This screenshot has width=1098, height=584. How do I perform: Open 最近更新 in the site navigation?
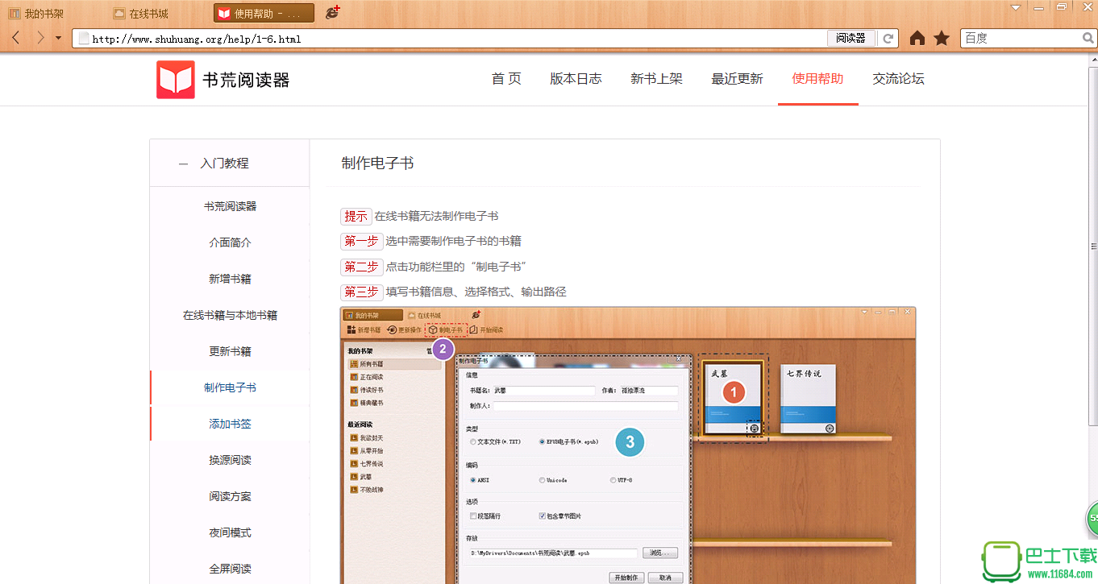(x=737, y=79)
